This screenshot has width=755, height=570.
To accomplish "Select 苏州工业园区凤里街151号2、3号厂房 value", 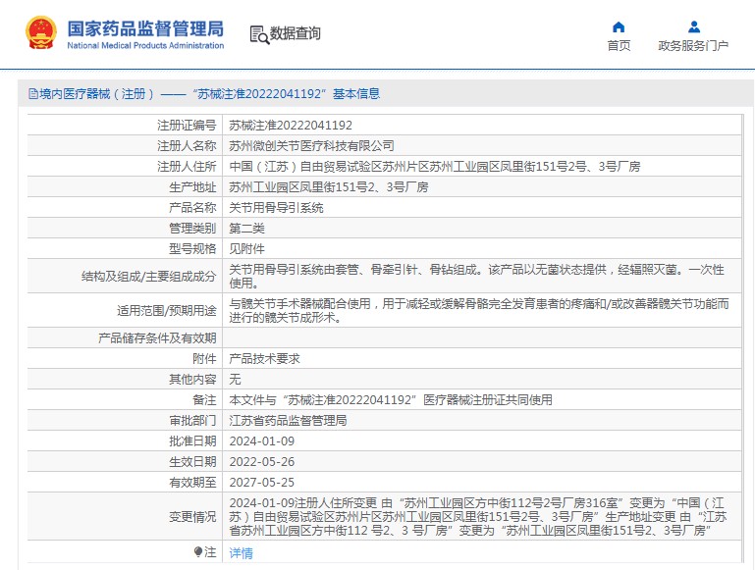I will point(328,187).
